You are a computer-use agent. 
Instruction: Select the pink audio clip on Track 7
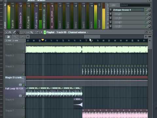click(115, 113)
